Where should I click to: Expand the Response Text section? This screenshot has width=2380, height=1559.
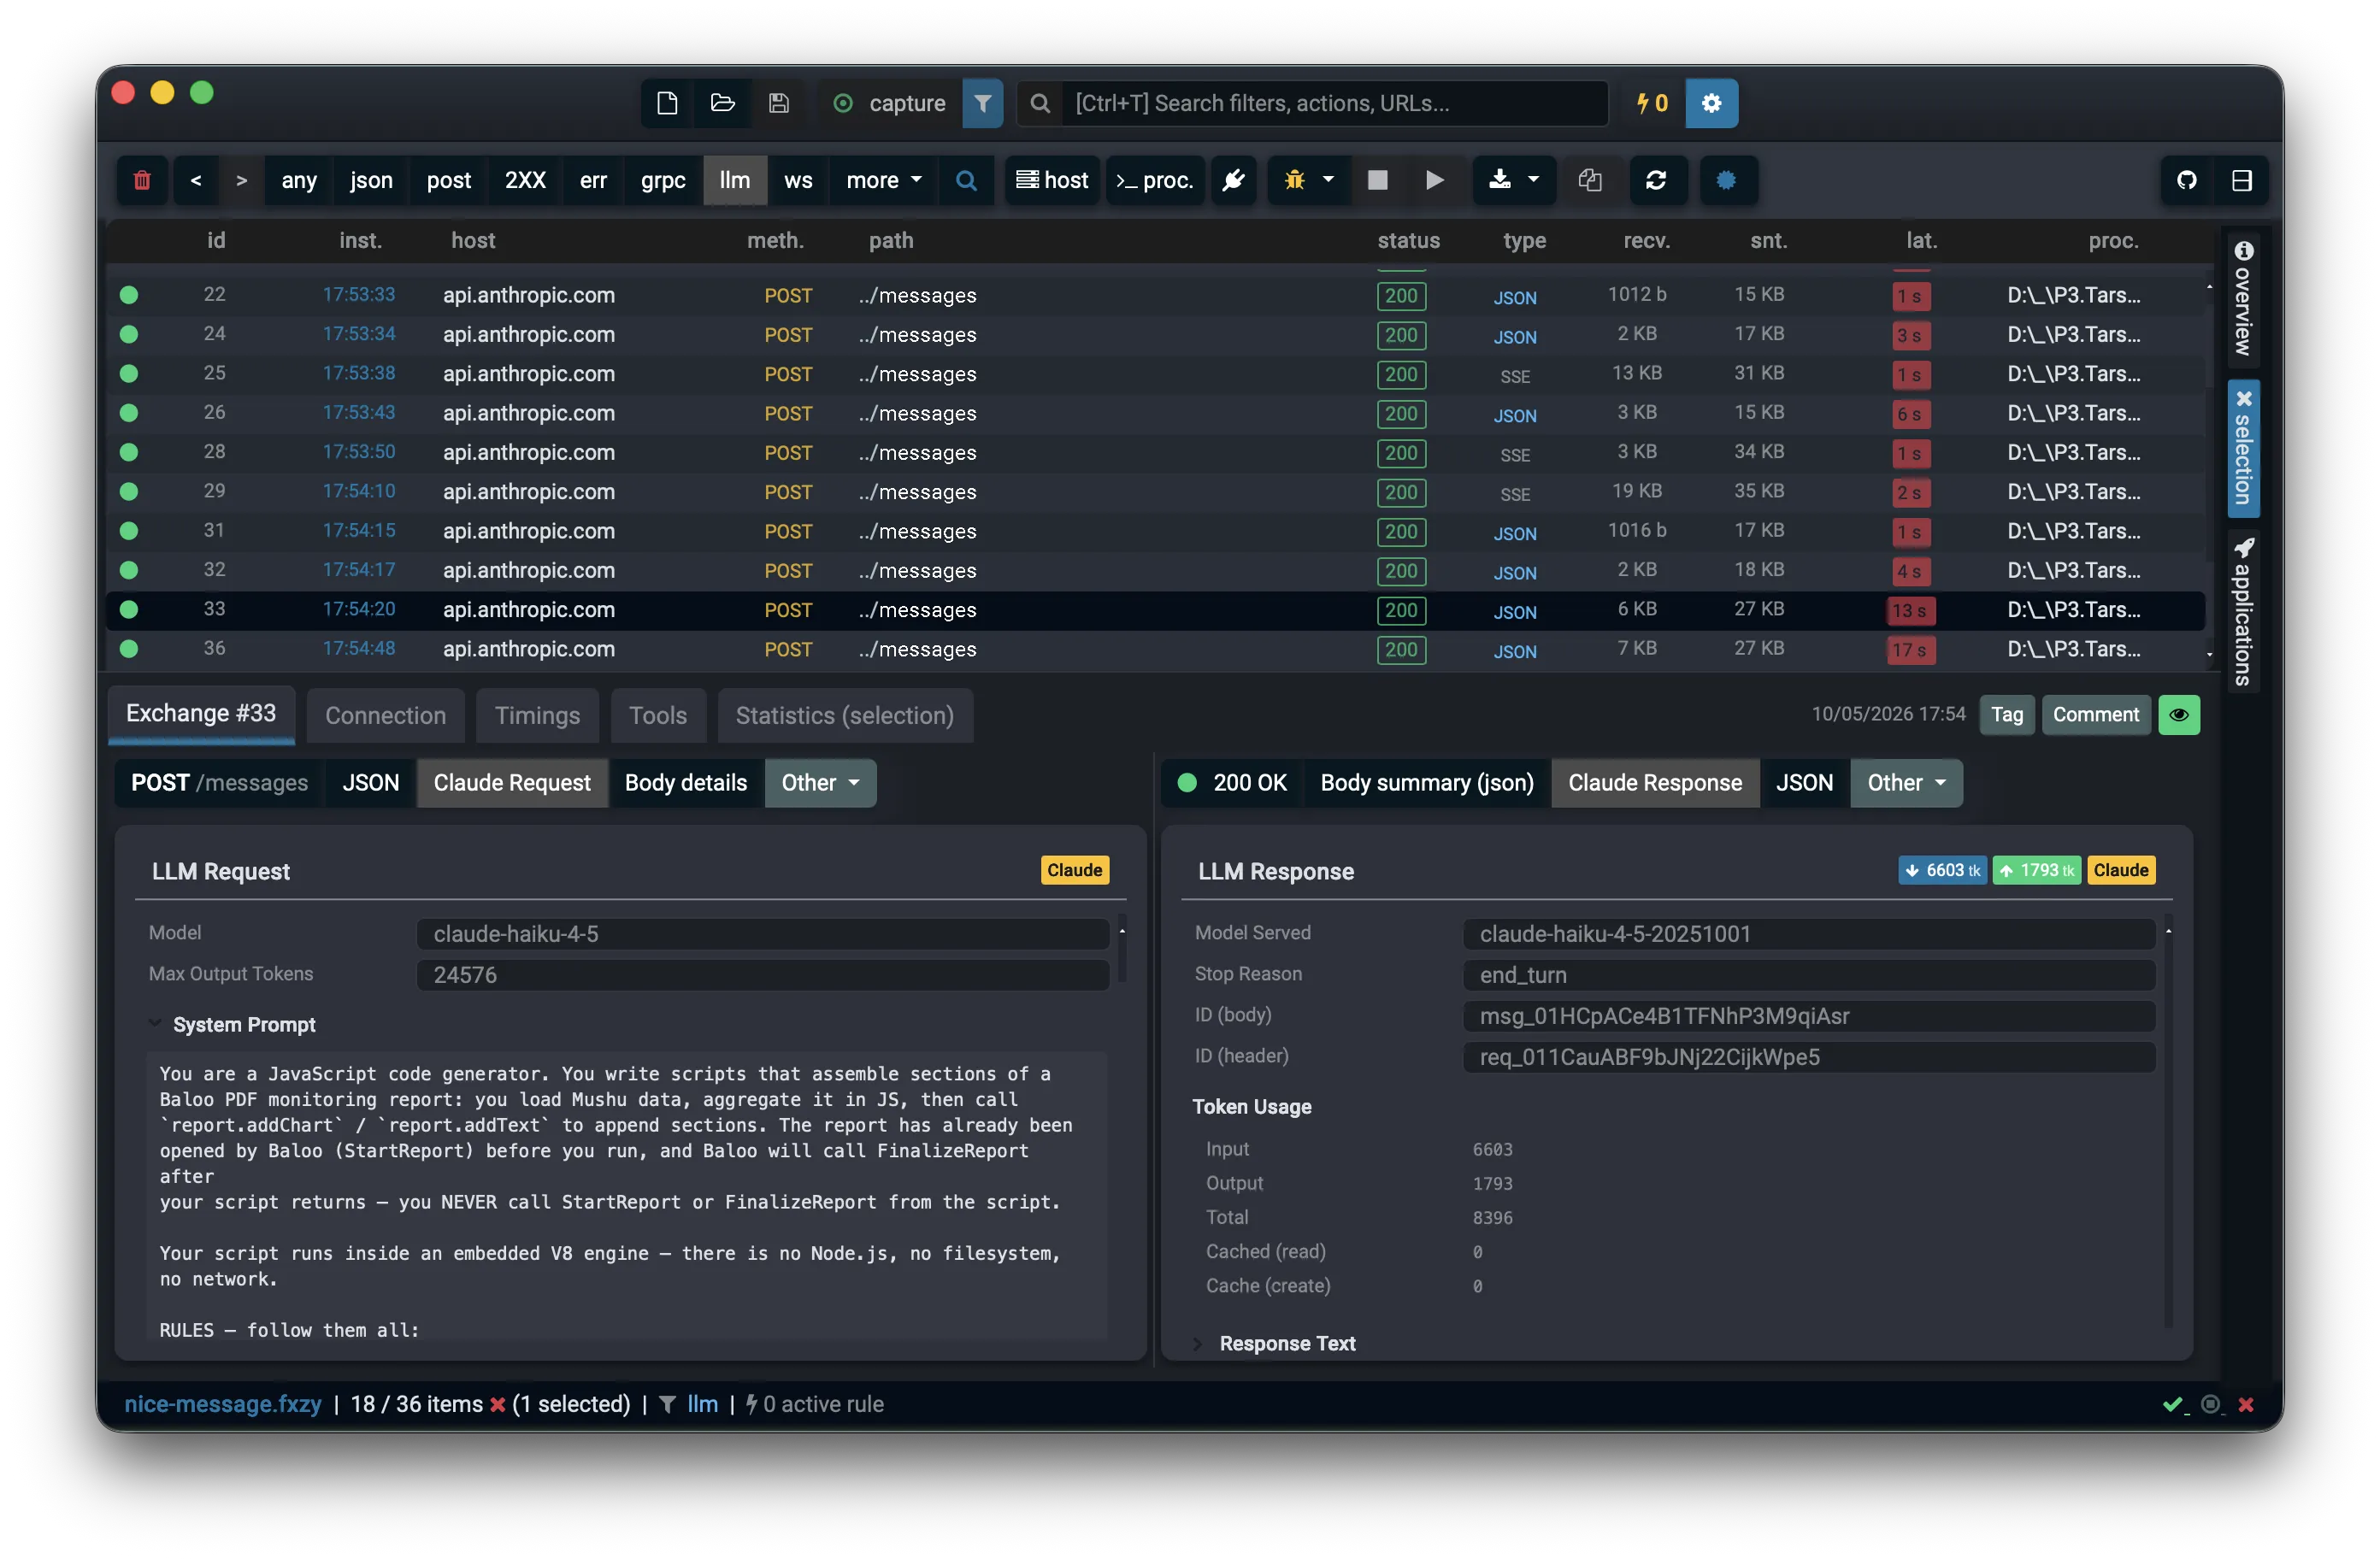coord(1276,1344)
